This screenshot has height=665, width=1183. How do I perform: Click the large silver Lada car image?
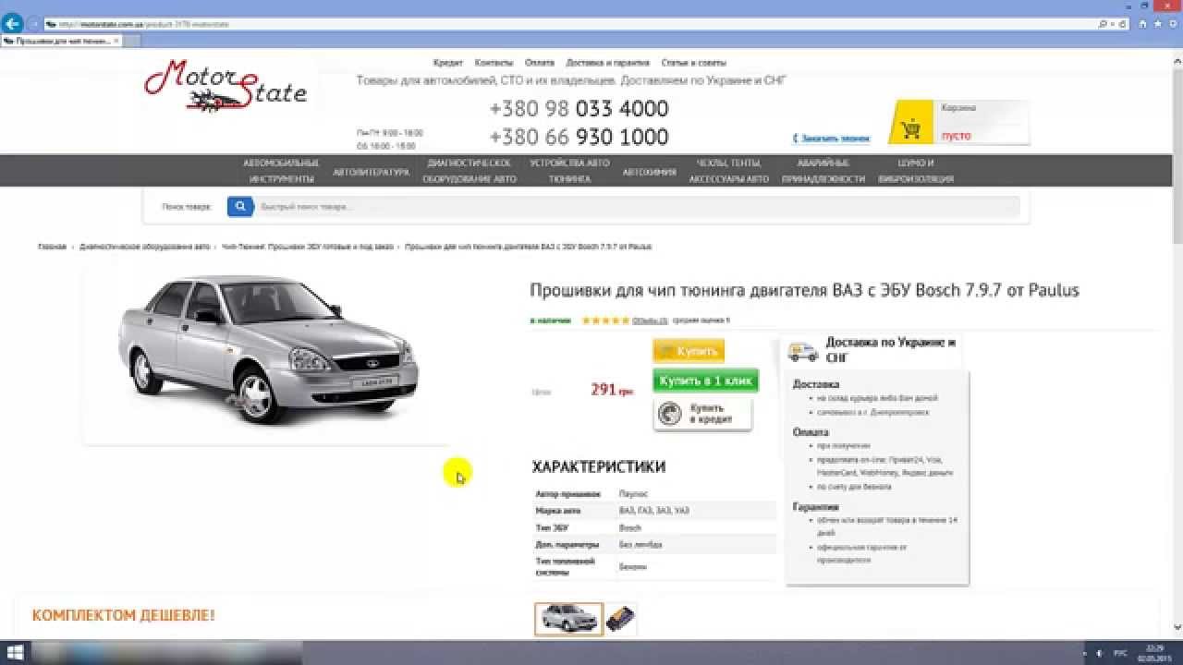(x=268, y=349)
